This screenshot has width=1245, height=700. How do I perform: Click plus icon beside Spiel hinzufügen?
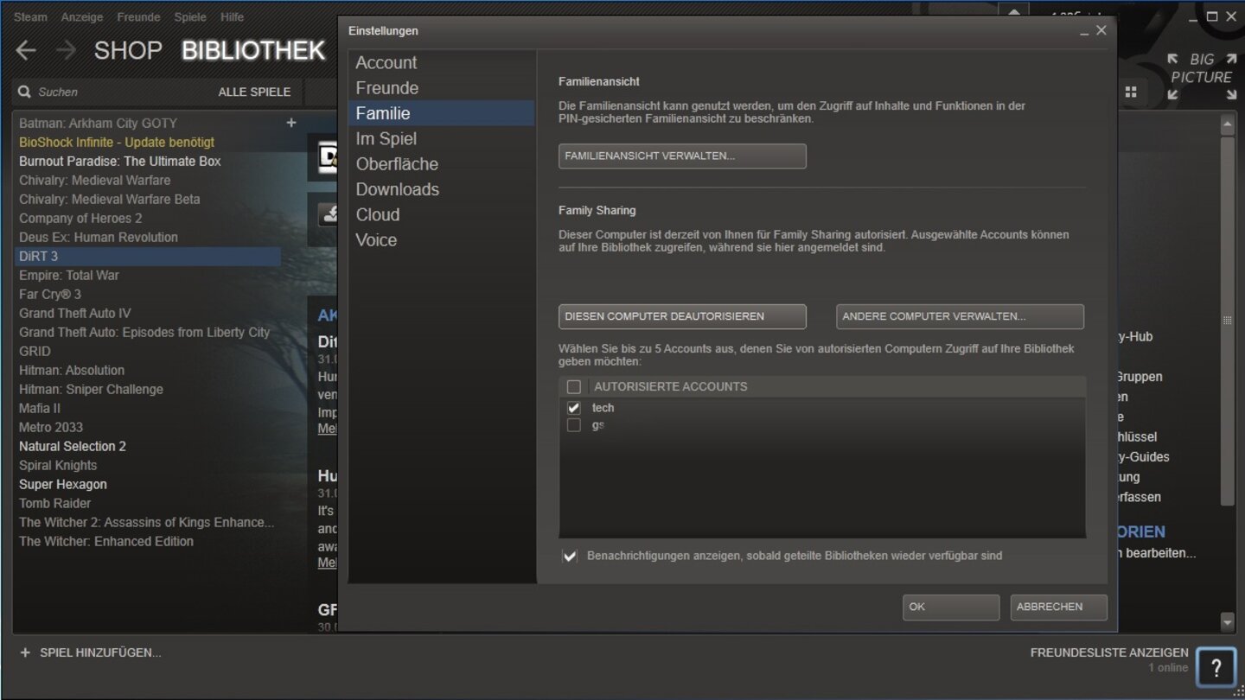coord(25,652)
